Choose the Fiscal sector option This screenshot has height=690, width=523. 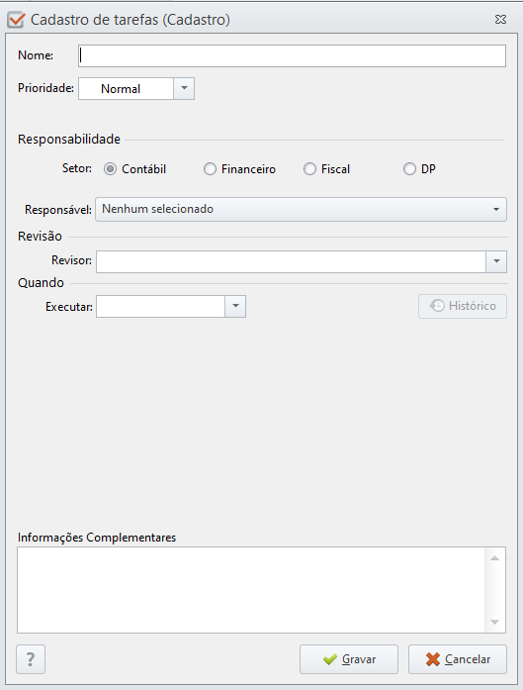click(309, 169)
